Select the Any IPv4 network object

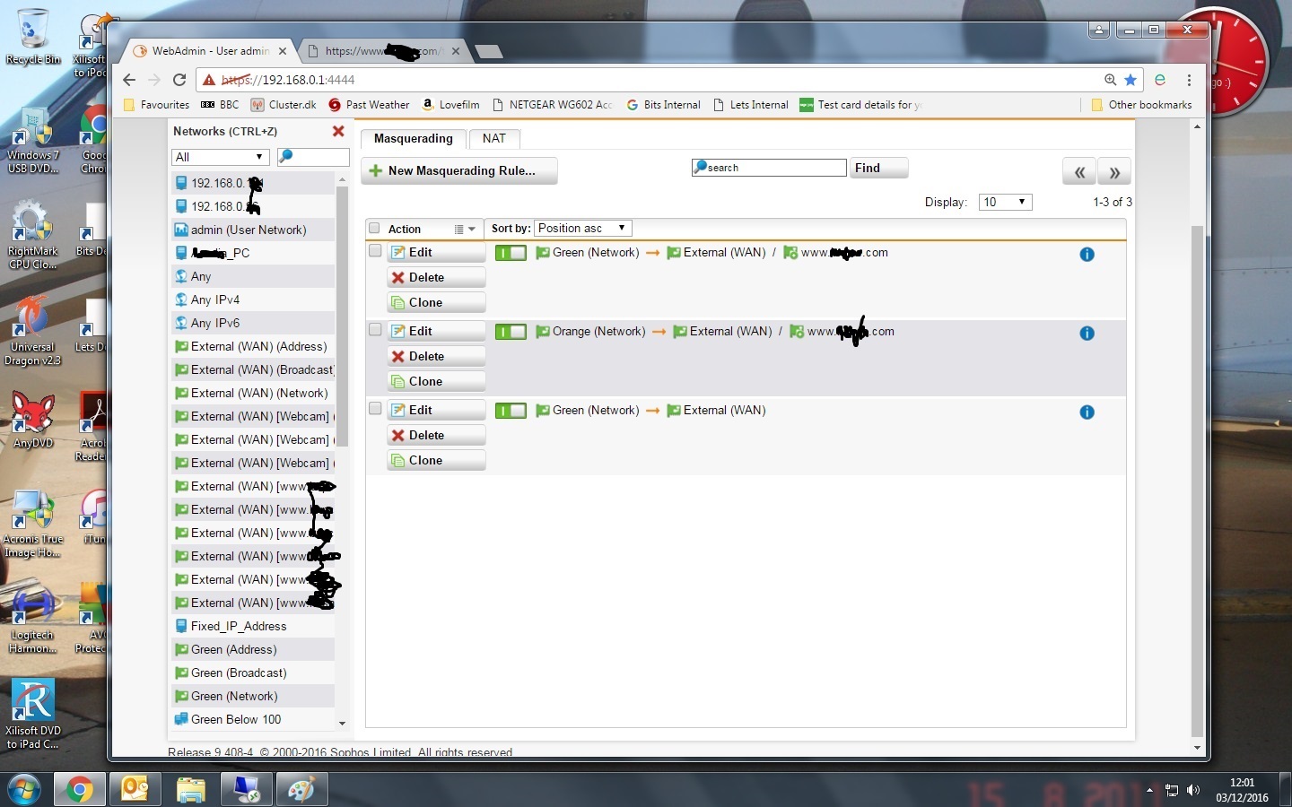coord(253,299)
